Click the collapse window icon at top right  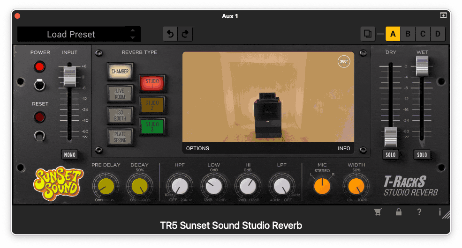(x=443, y=15)
